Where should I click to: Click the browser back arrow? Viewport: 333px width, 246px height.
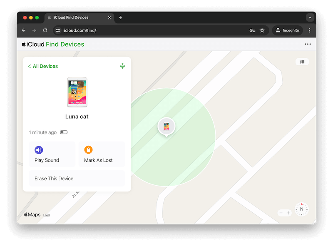click(24, 30)
